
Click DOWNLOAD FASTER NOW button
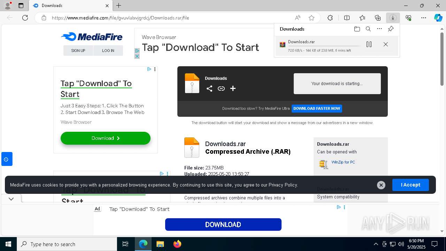[317, 108]
